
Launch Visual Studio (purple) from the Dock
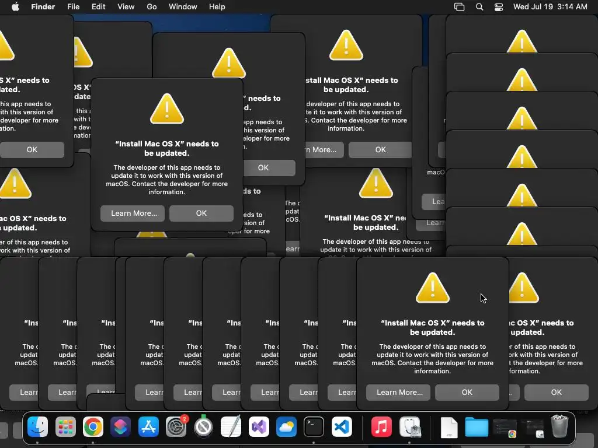(259, 426)
